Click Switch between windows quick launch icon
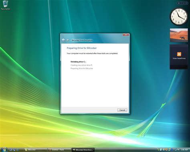 click(14, 150)
